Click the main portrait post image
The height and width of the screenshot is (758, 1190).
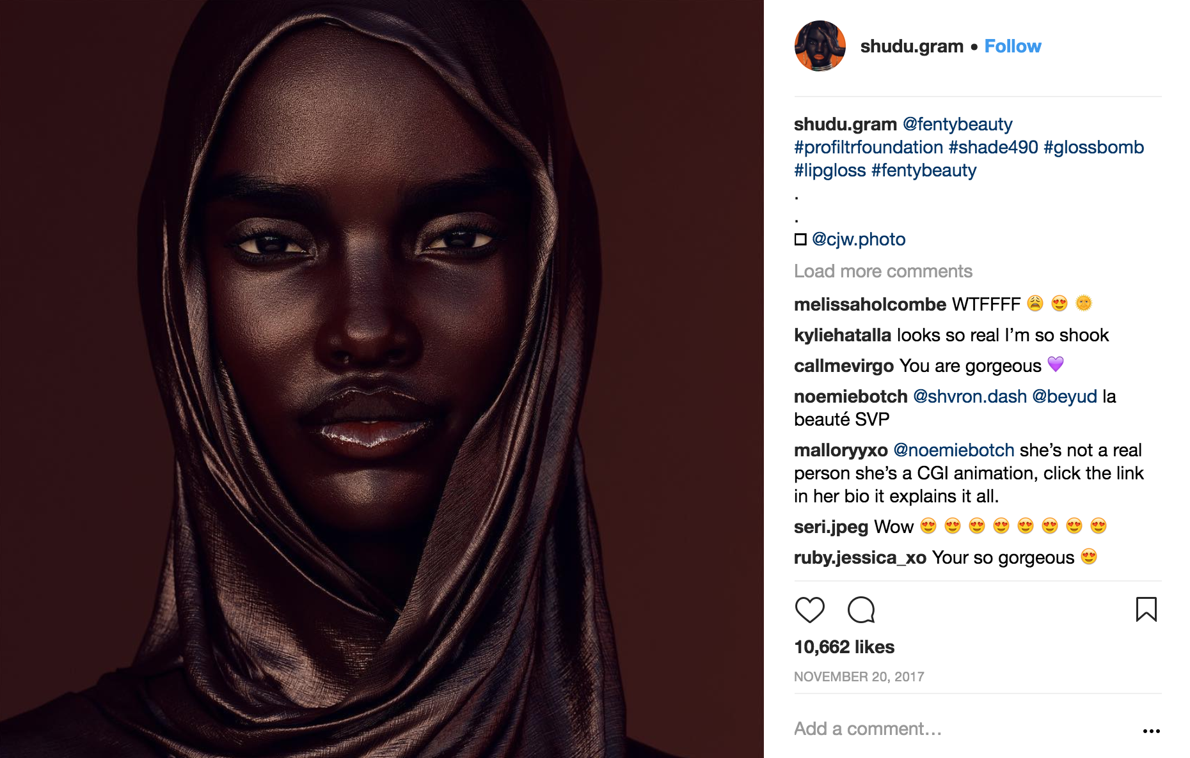point(382,379)
